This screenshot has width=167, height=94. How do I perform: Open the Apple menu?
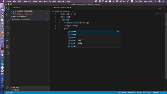[3, 1]
